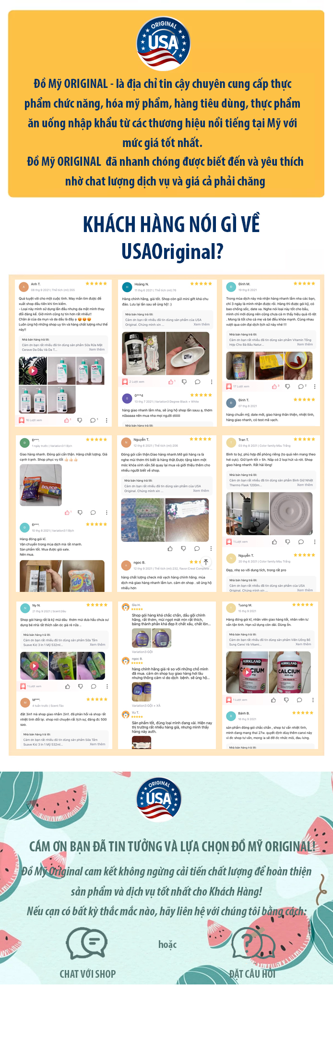The width and height of the screenshot is (333, 1057).
Task: Open three-dot menu on Hoàng N.'s review
Action: click(211, 382)
